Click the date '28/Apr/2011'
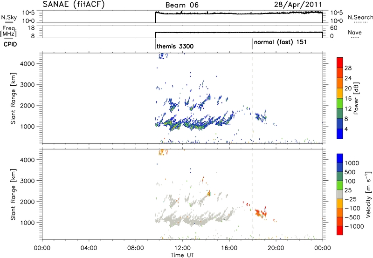The width and height of the screenshot is (373, 258). coord(298,5)
